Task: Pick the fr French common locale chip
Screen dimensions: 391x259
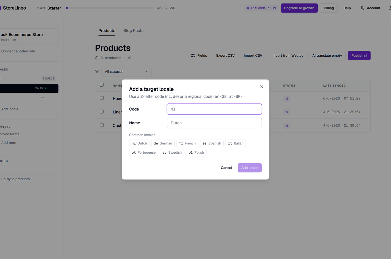Action: [187, 143]
